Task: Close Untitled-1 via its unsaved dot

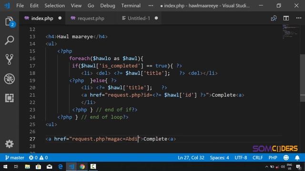Action: (156, 18)
